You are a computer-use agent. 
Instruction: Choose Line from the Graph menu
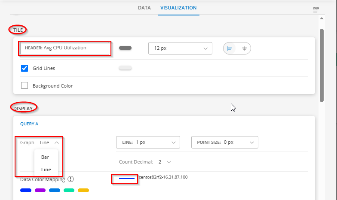click(46, 170)
